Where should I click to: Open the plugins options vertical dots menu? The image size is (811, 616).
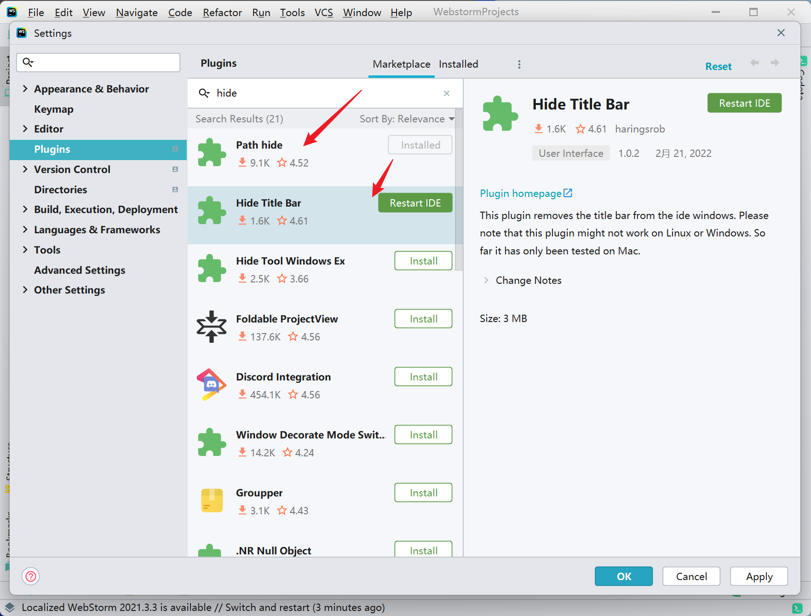[x=519, y=64]
